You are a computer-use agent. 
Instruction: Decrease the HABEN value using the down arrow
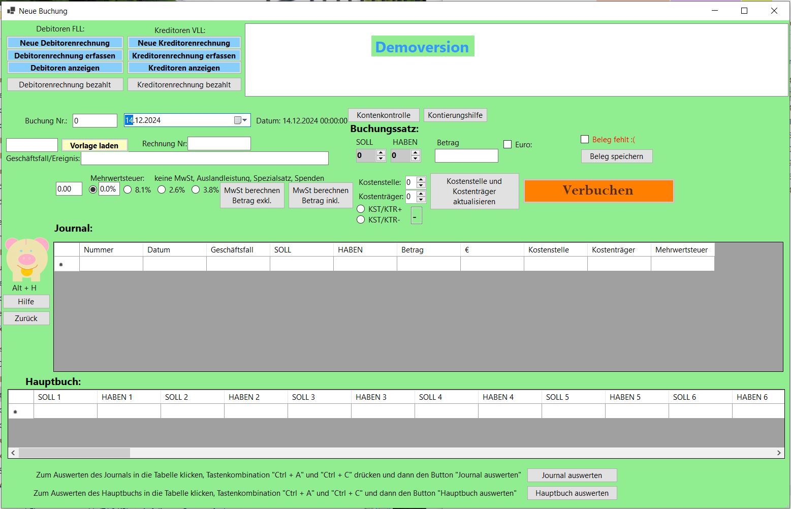point(416,158)
